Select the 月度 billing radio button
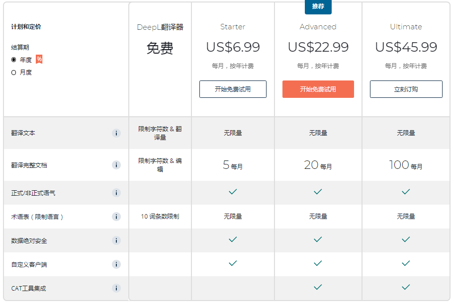The width and height of the screenshot is (454, 305). (x=13, y=73)
